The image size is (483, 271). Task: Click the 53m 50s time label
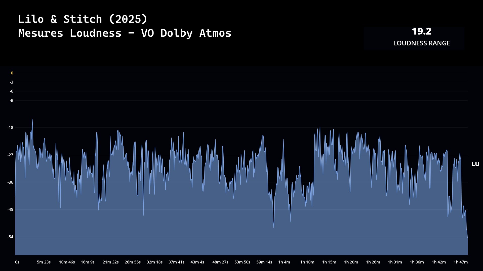(242, 262)
